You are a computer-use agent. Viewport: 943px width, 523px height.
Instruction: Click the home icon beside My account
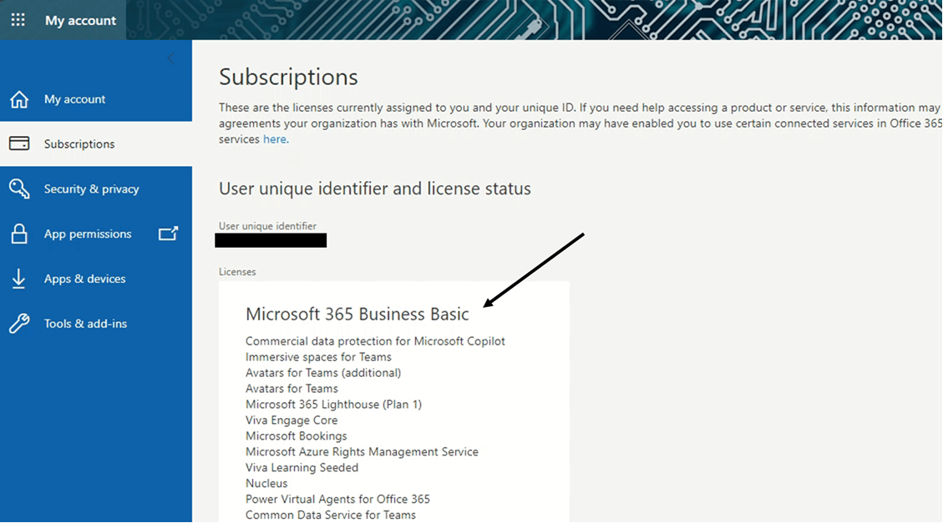(x=19, y=99)
